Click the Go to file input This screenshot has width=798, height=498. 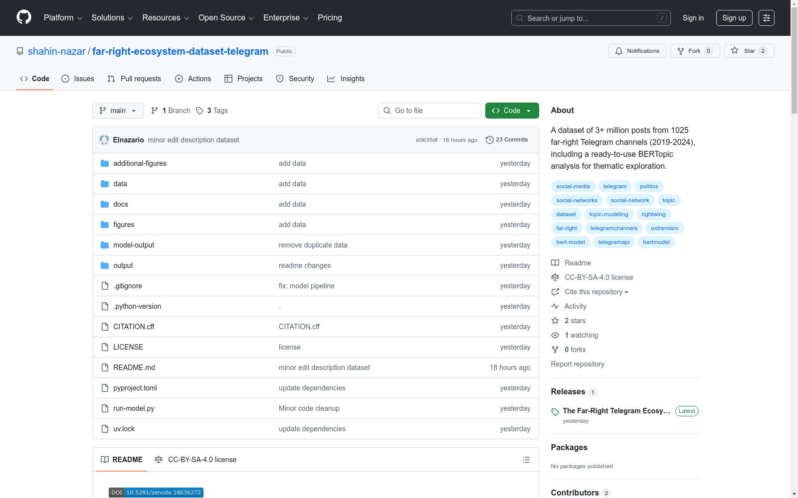coord(430,111)
